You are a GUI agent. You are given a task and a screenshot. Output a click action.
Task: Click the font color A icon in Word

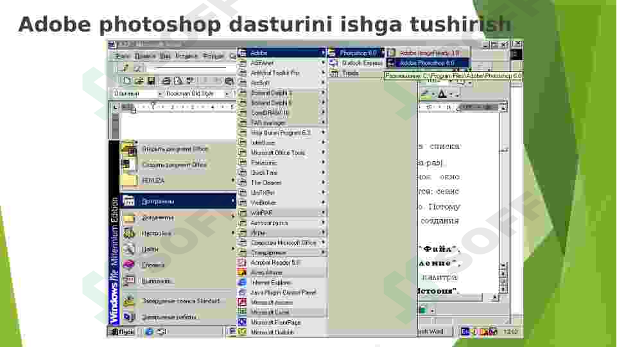442,94
